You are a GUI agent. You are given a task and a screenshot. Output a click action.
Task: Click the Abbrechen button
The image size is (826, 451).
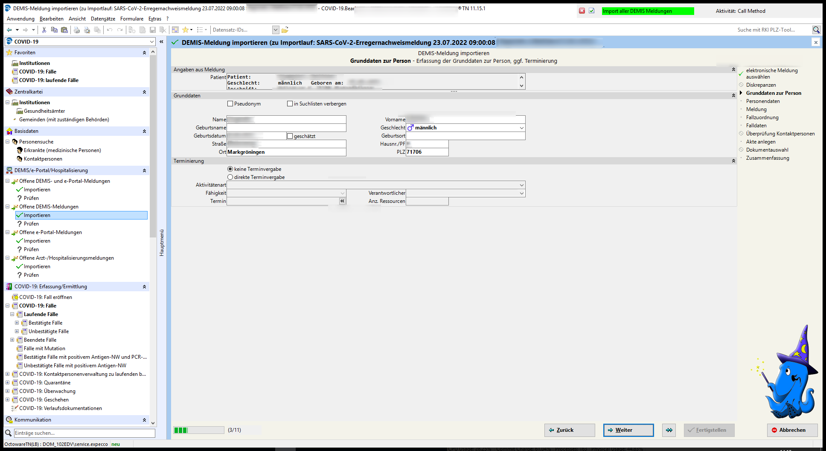(x=792, y=430)
